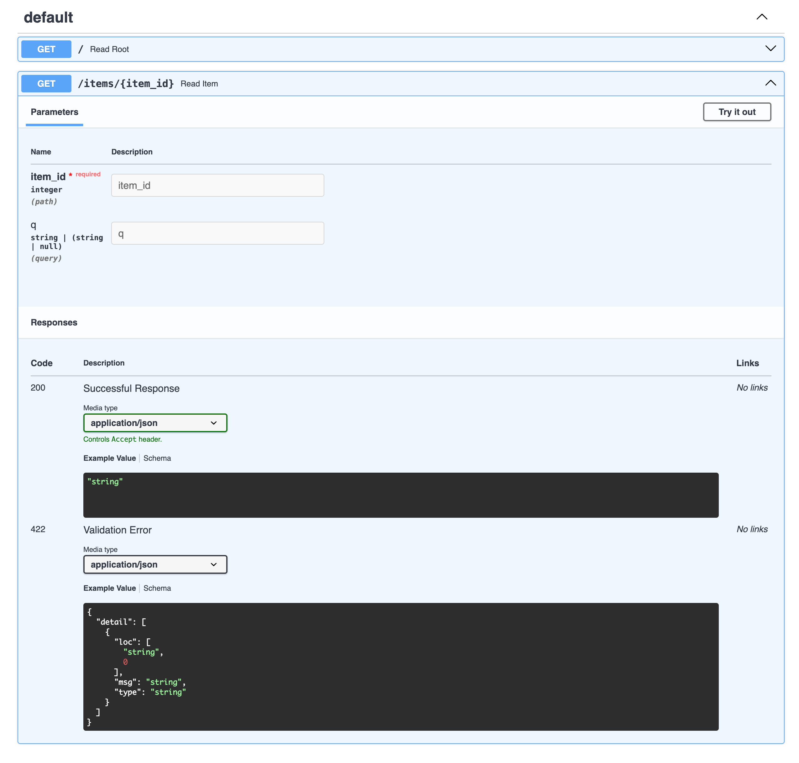The width and height of the screenshot is (799, 763).
Task: Click GET badge for /items/{item_id}
Action: click(46, 84)
